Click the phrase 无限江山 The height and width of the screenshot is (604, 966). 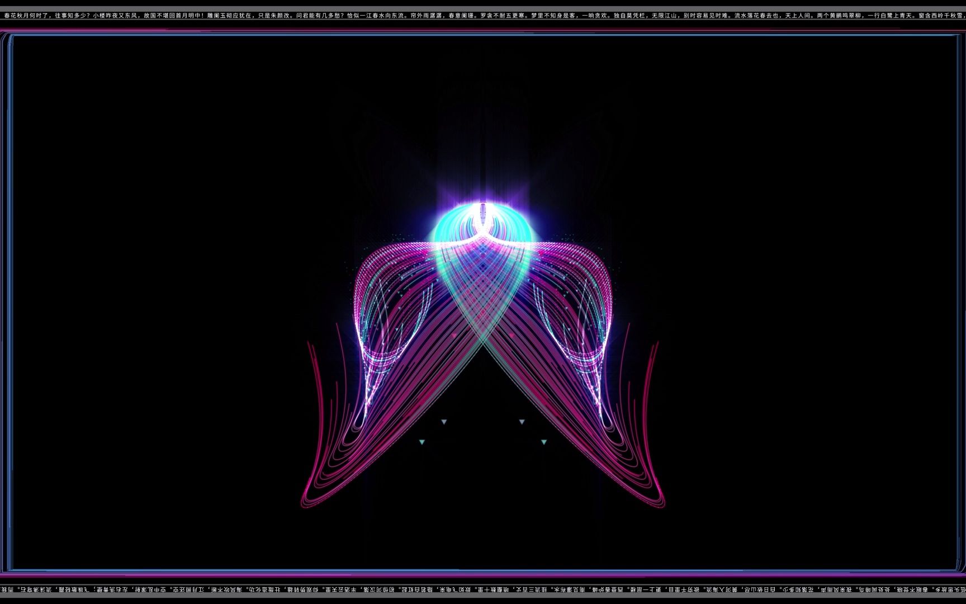(x=664, y=16)
